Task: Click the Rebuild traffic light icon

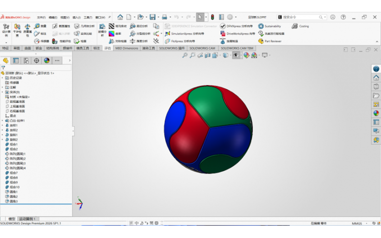Action: point(212,17)
